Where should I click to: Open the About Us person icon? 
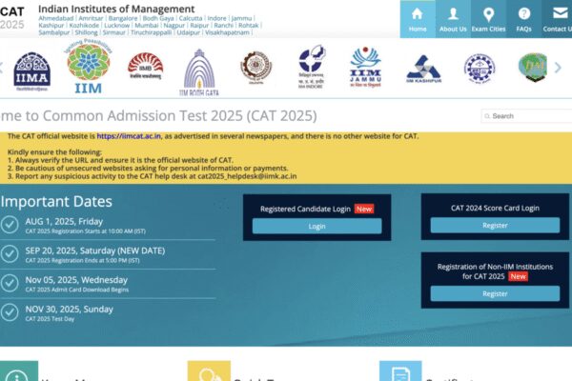point(453,14)
